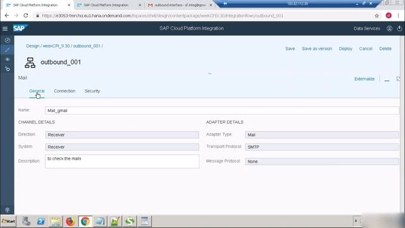Delete the integration flow
This screenshot has width=405, height=228.
pos(385,49)
